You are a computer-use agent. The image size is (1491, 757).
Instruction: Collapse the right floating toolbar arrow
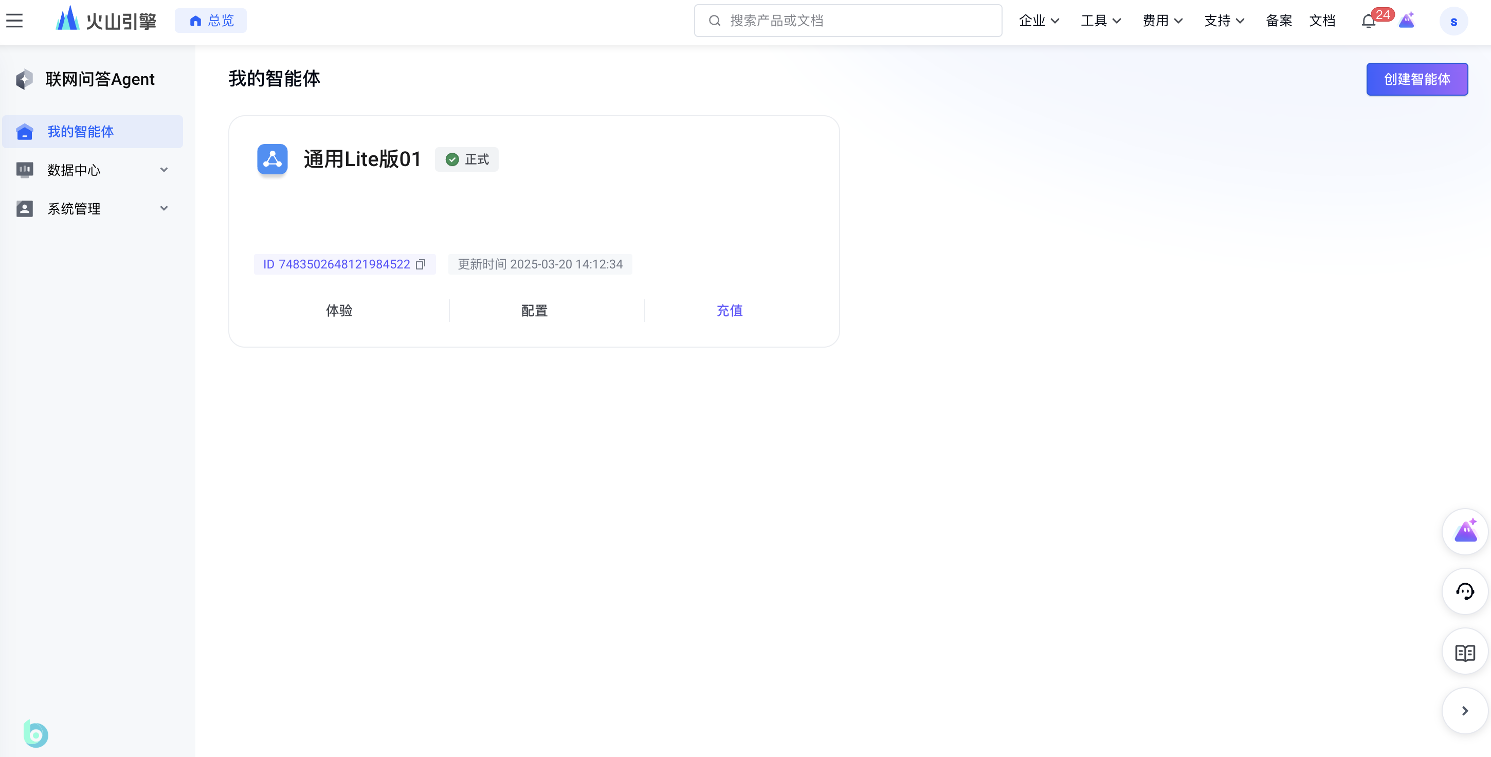pos(1464,711)
